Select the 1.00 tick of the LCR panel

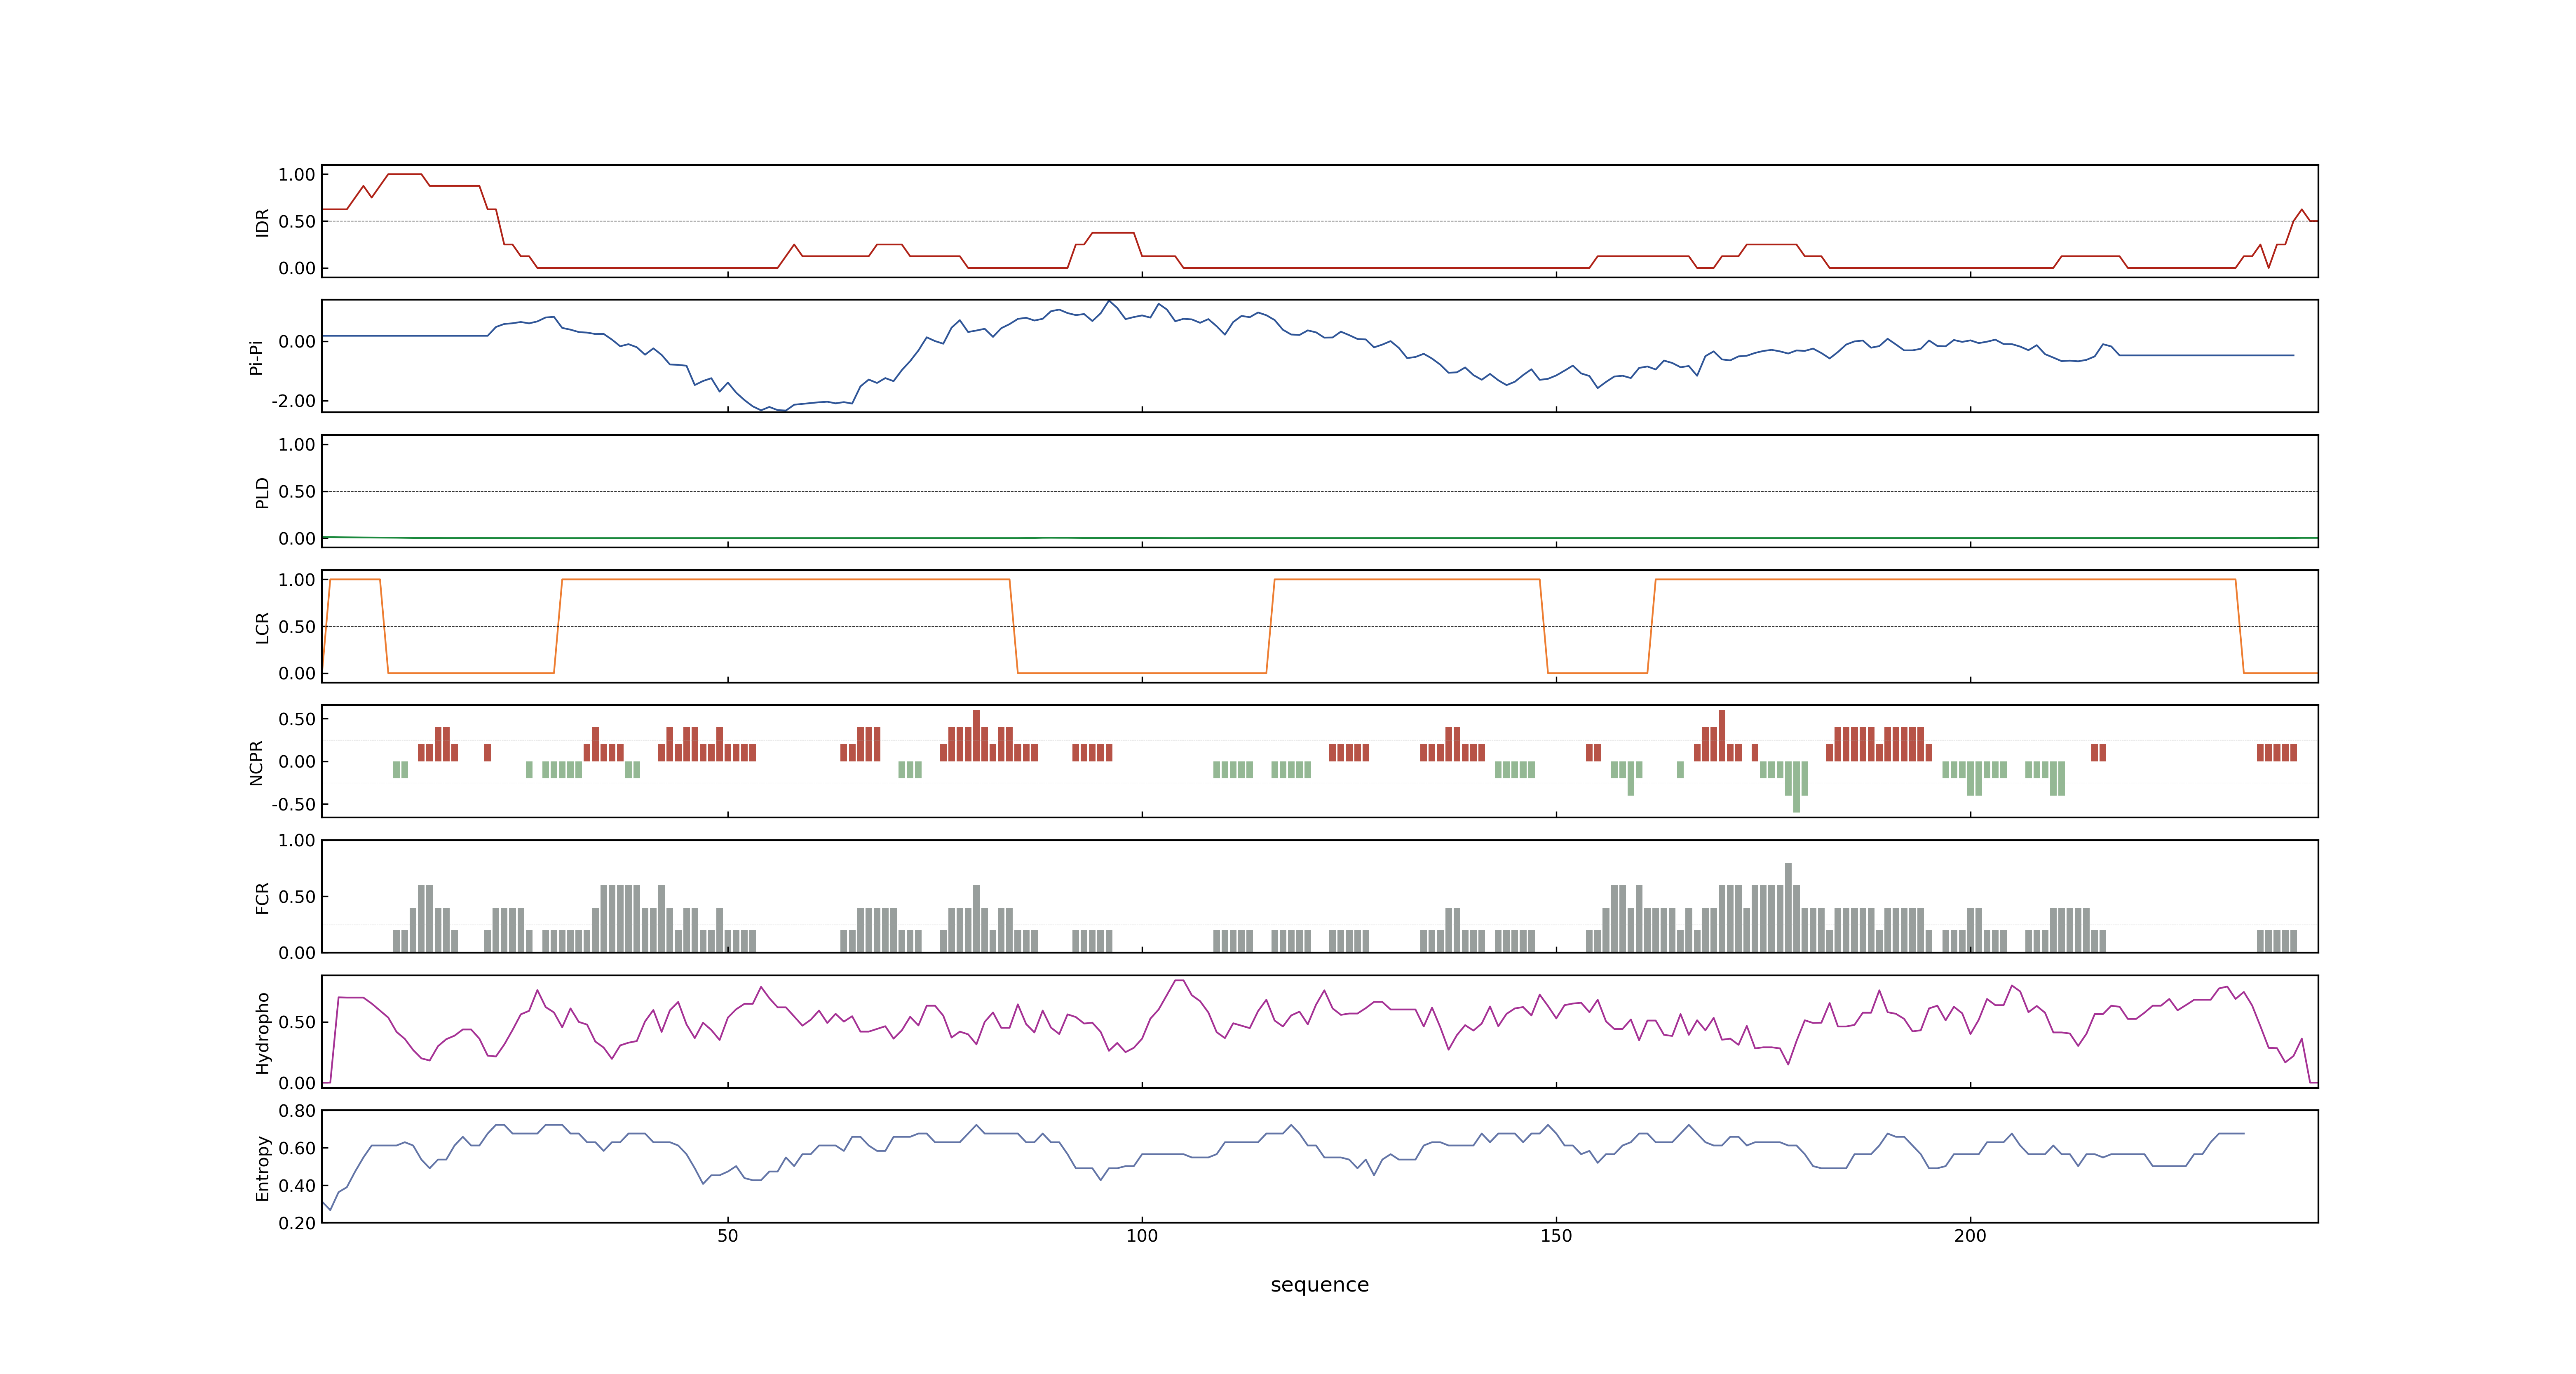(297, 580)
